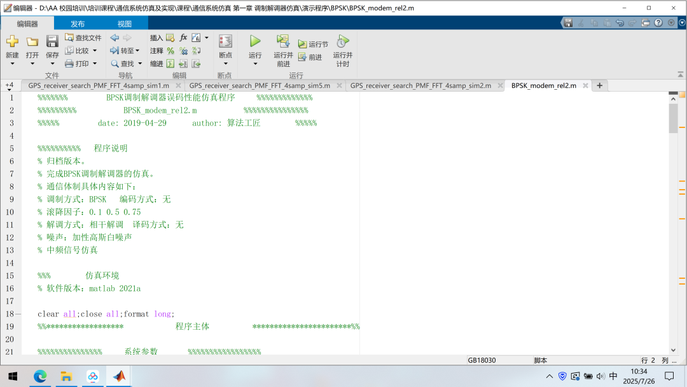Click the Run Section (运行节) icon

[x=303, y=45]
